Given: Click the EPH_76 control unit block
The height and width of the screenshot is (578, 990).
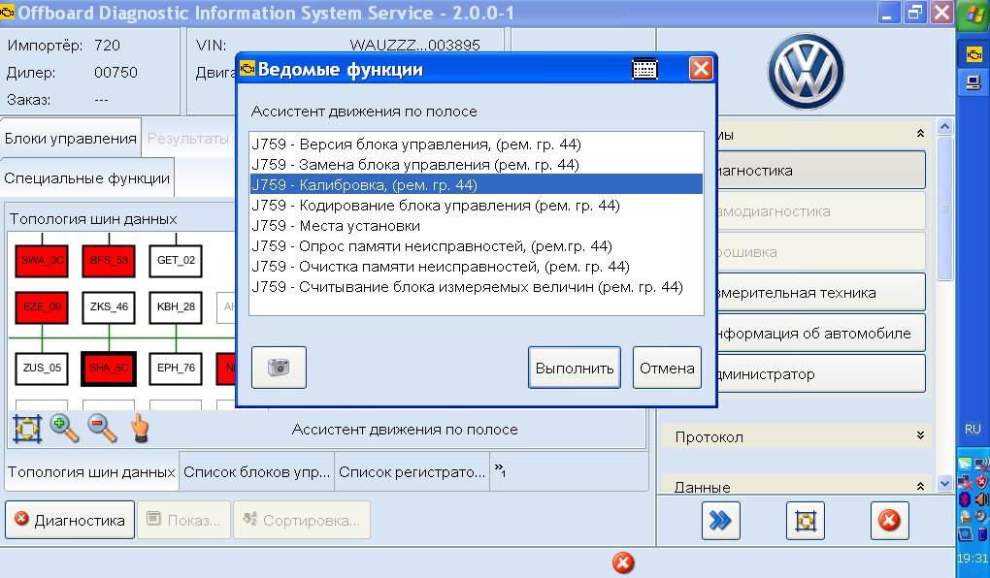Looking at the screenshot, I should 176,369.
